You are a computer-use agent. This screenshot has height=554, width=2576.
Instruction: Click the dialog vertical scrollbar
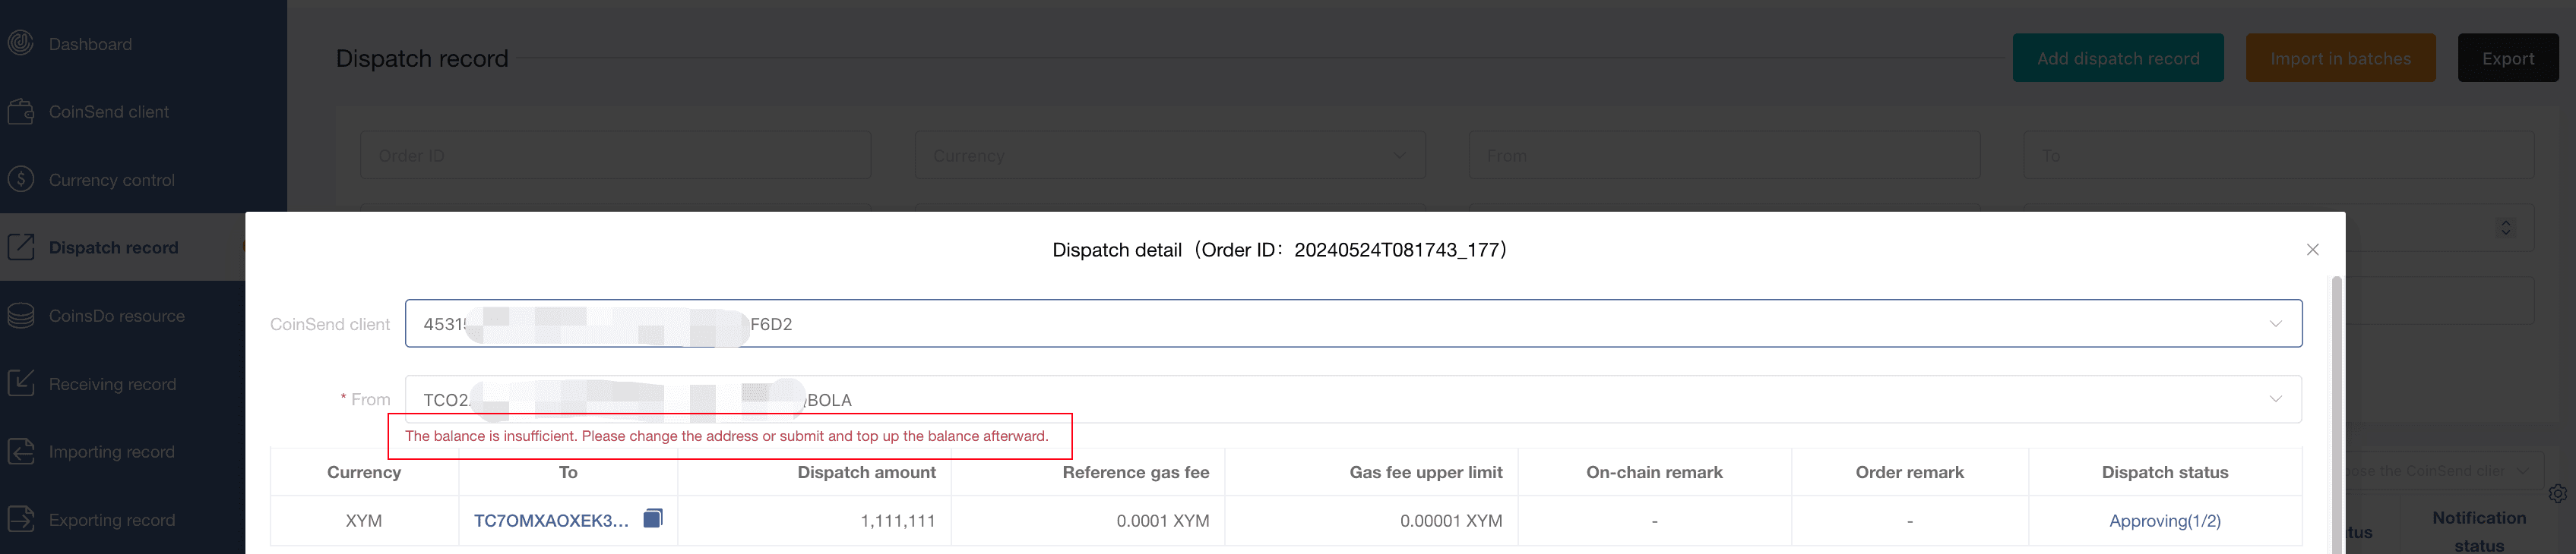[x=2336, y=399]
